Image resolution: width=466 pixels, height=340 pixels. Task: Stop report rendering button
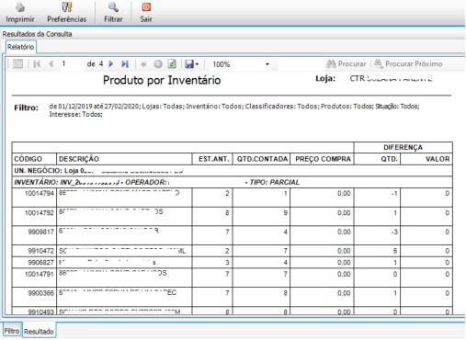(x=158, y=64)
